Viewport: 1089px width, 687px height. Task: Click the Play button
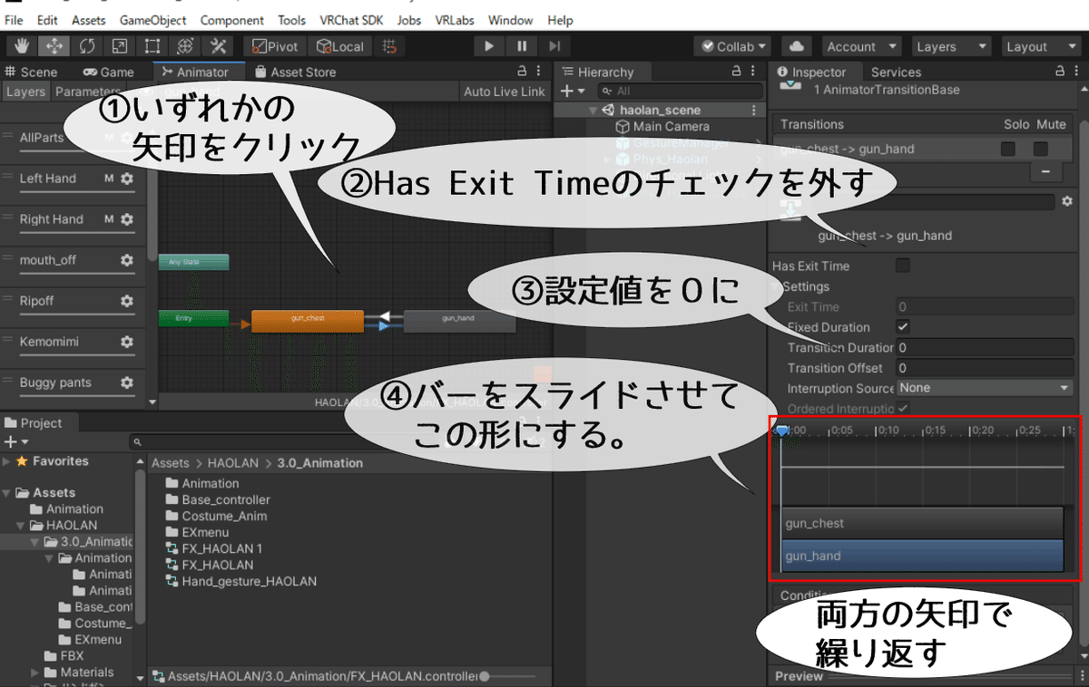coord(489,46)
